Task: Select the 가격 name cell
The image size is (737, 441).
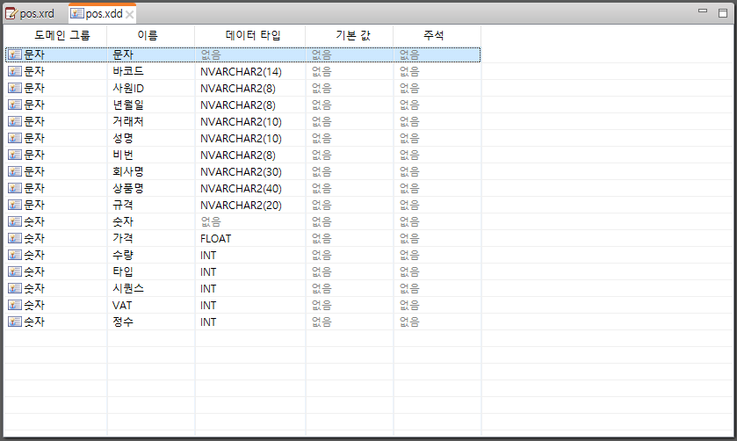Action: (x=151, y=238)
